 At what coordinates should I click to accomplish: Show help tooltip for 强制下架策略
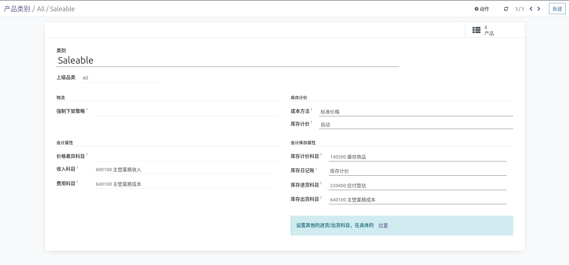(87, 109)
